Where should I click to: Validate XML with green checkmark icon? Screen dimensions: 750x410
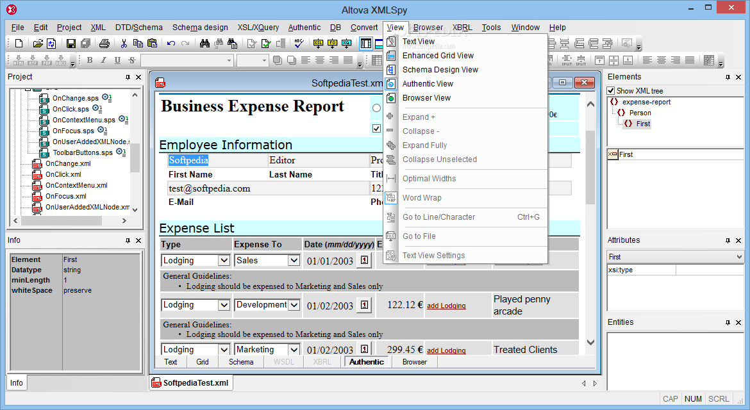point(266,44)
